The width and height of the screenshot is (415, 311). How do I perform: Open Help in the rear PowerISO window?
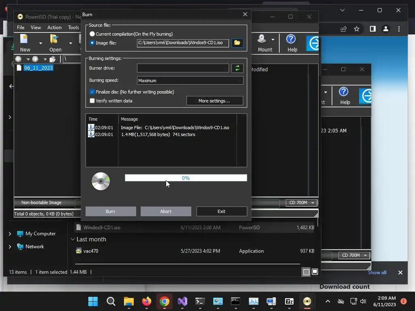pos(344,96)
